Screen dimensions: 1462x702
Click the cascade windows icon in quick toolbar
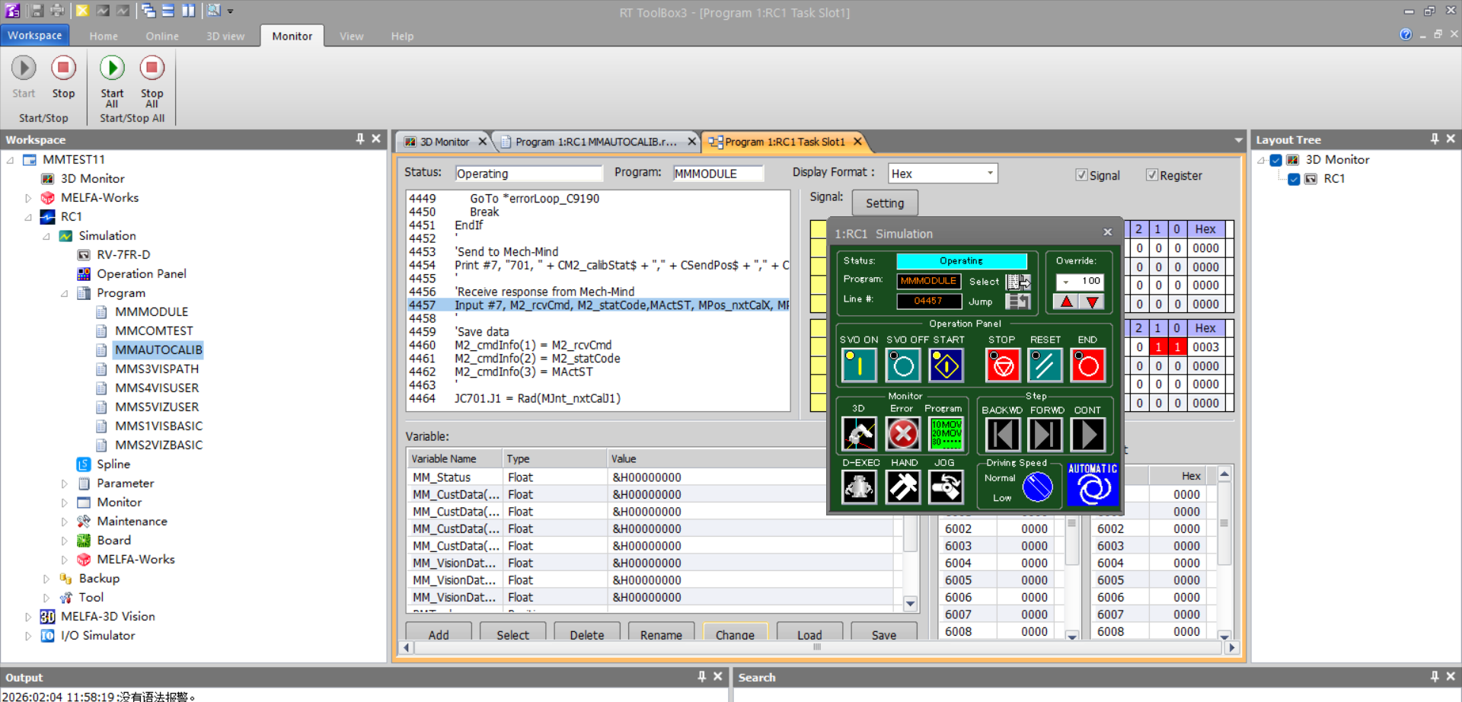pos(148,11)
